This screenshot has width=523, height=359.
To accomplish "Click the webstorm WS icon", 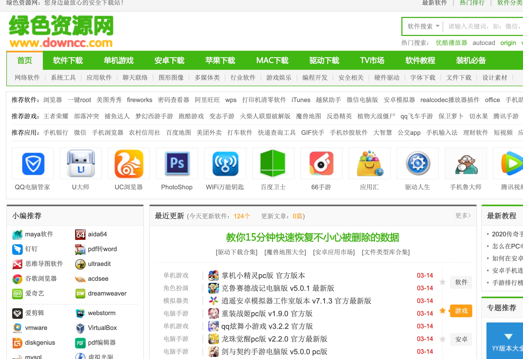I will [x=80, y=313].
